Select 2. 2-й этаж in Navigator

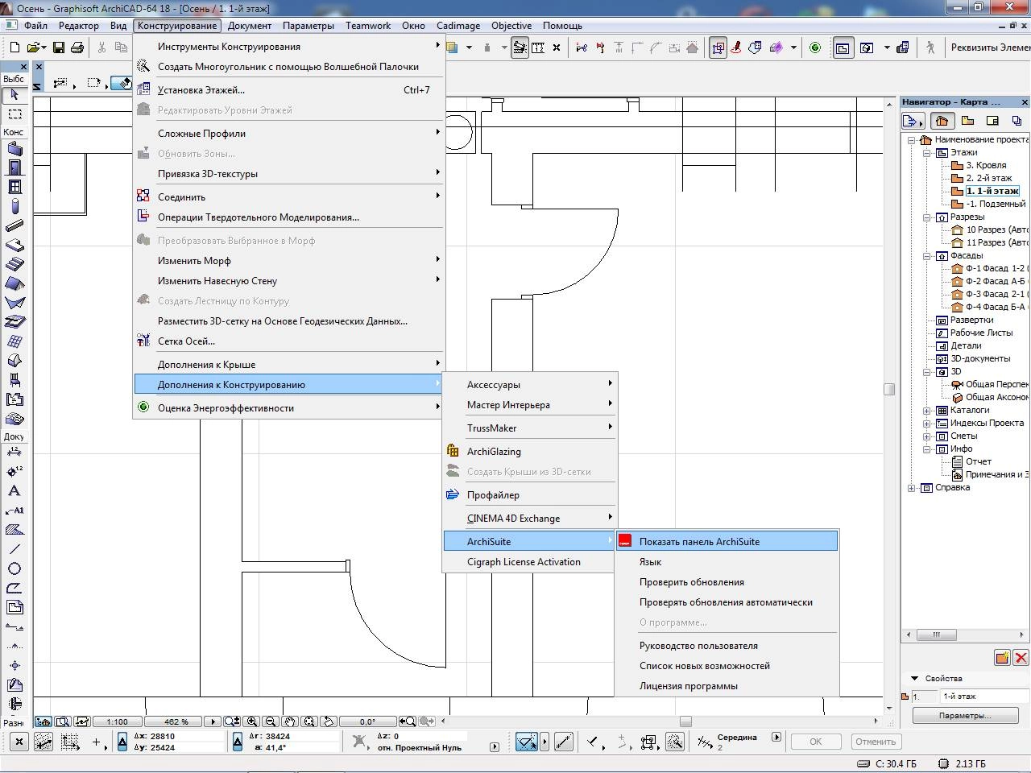click(x=988, y=178)
